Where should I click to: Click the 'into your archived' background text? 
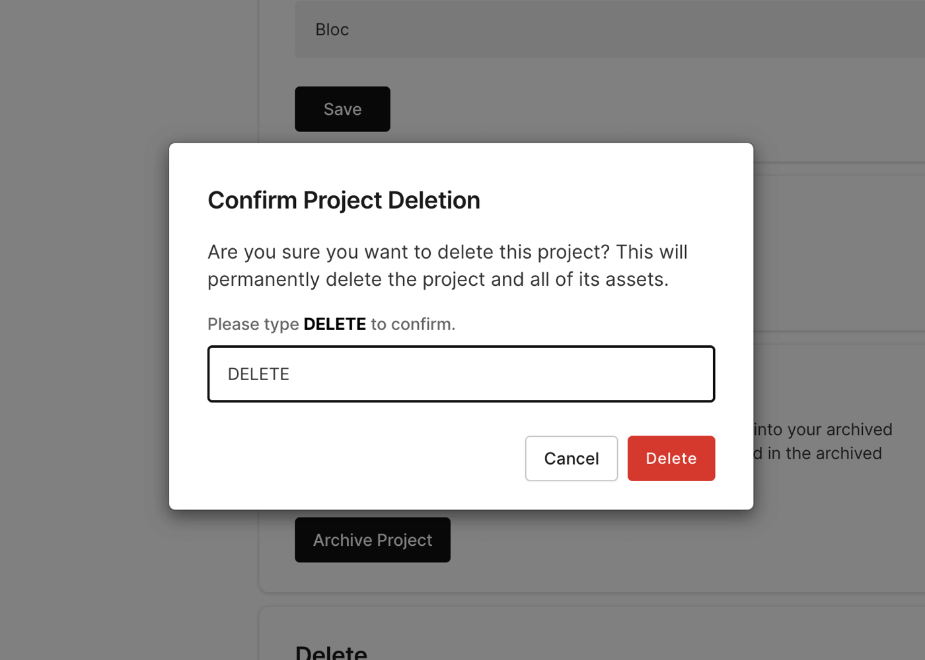click(x=823, y=430)
